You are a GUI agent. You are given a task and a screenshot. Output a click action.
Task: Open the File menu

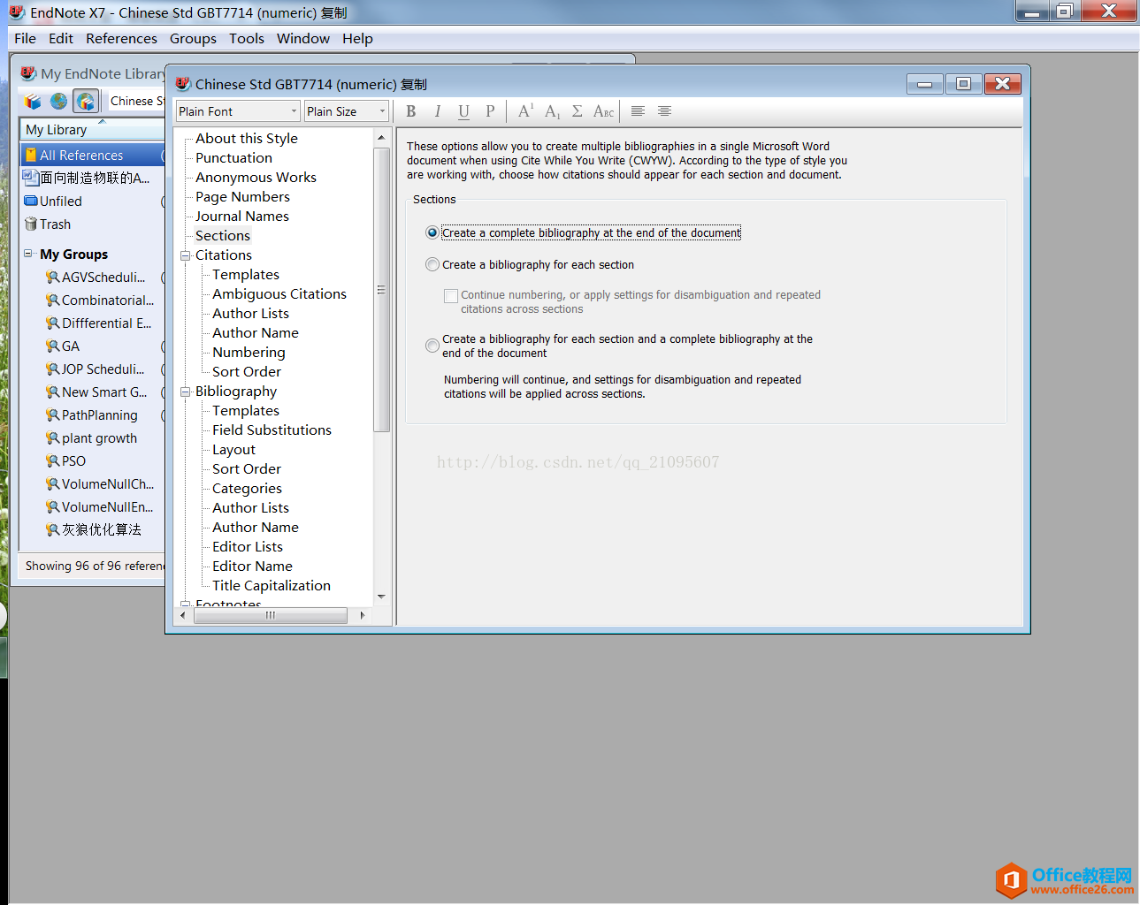point(25,38)
